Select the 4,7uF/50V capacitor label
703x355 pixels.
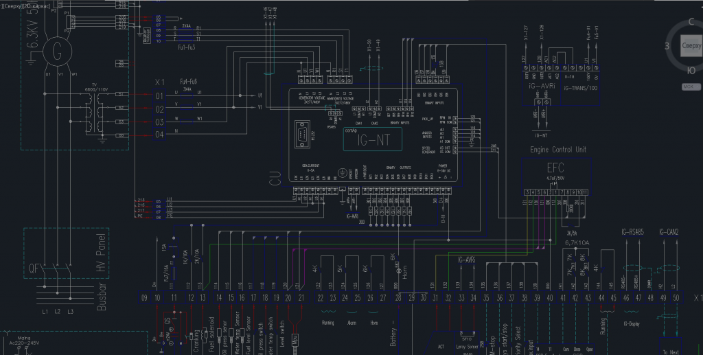555,179
